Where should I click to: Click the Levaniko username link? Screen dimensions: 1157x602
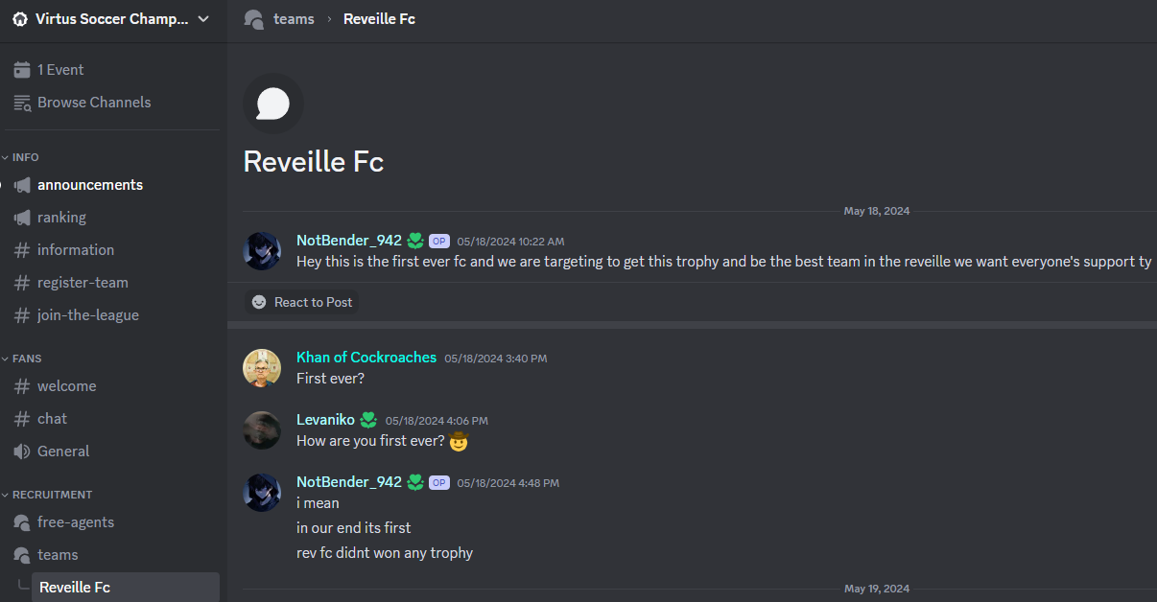[x=325, y=420]
